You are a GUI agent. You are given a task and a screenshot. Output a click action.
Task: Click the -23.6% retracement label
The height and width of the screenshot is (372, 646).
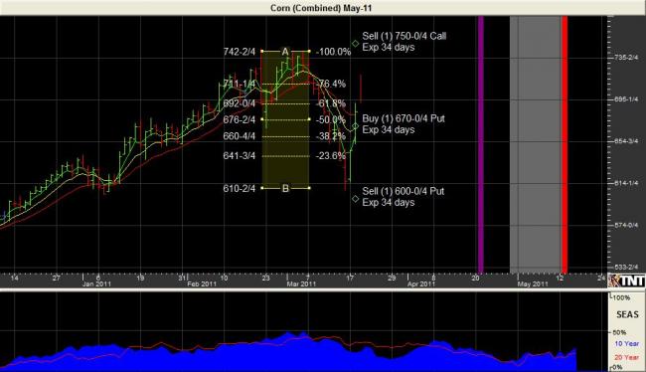point(331,156)
